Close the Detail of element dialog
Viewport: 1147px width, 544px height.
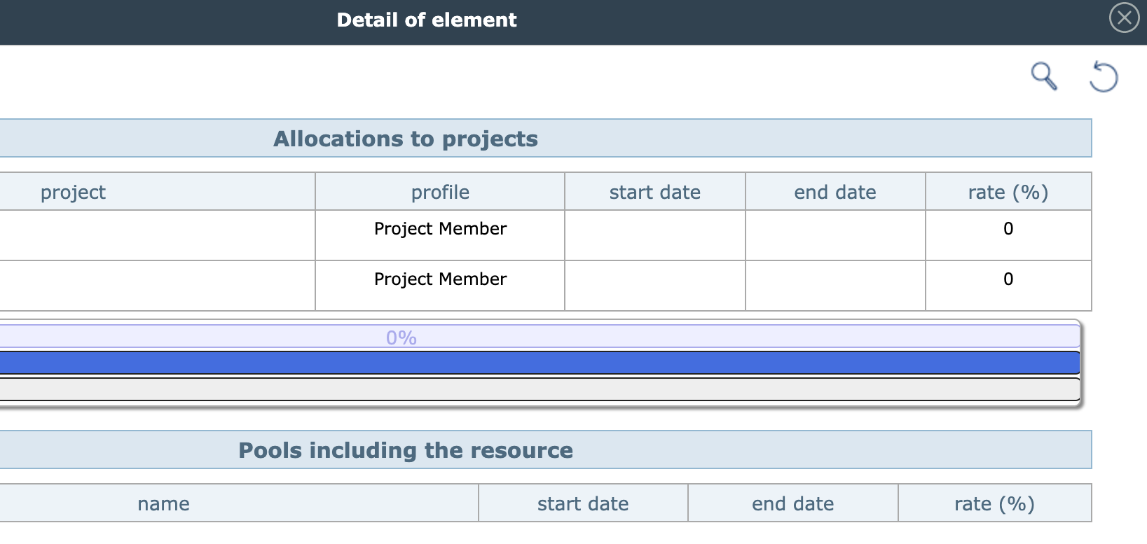point(1124,18)
